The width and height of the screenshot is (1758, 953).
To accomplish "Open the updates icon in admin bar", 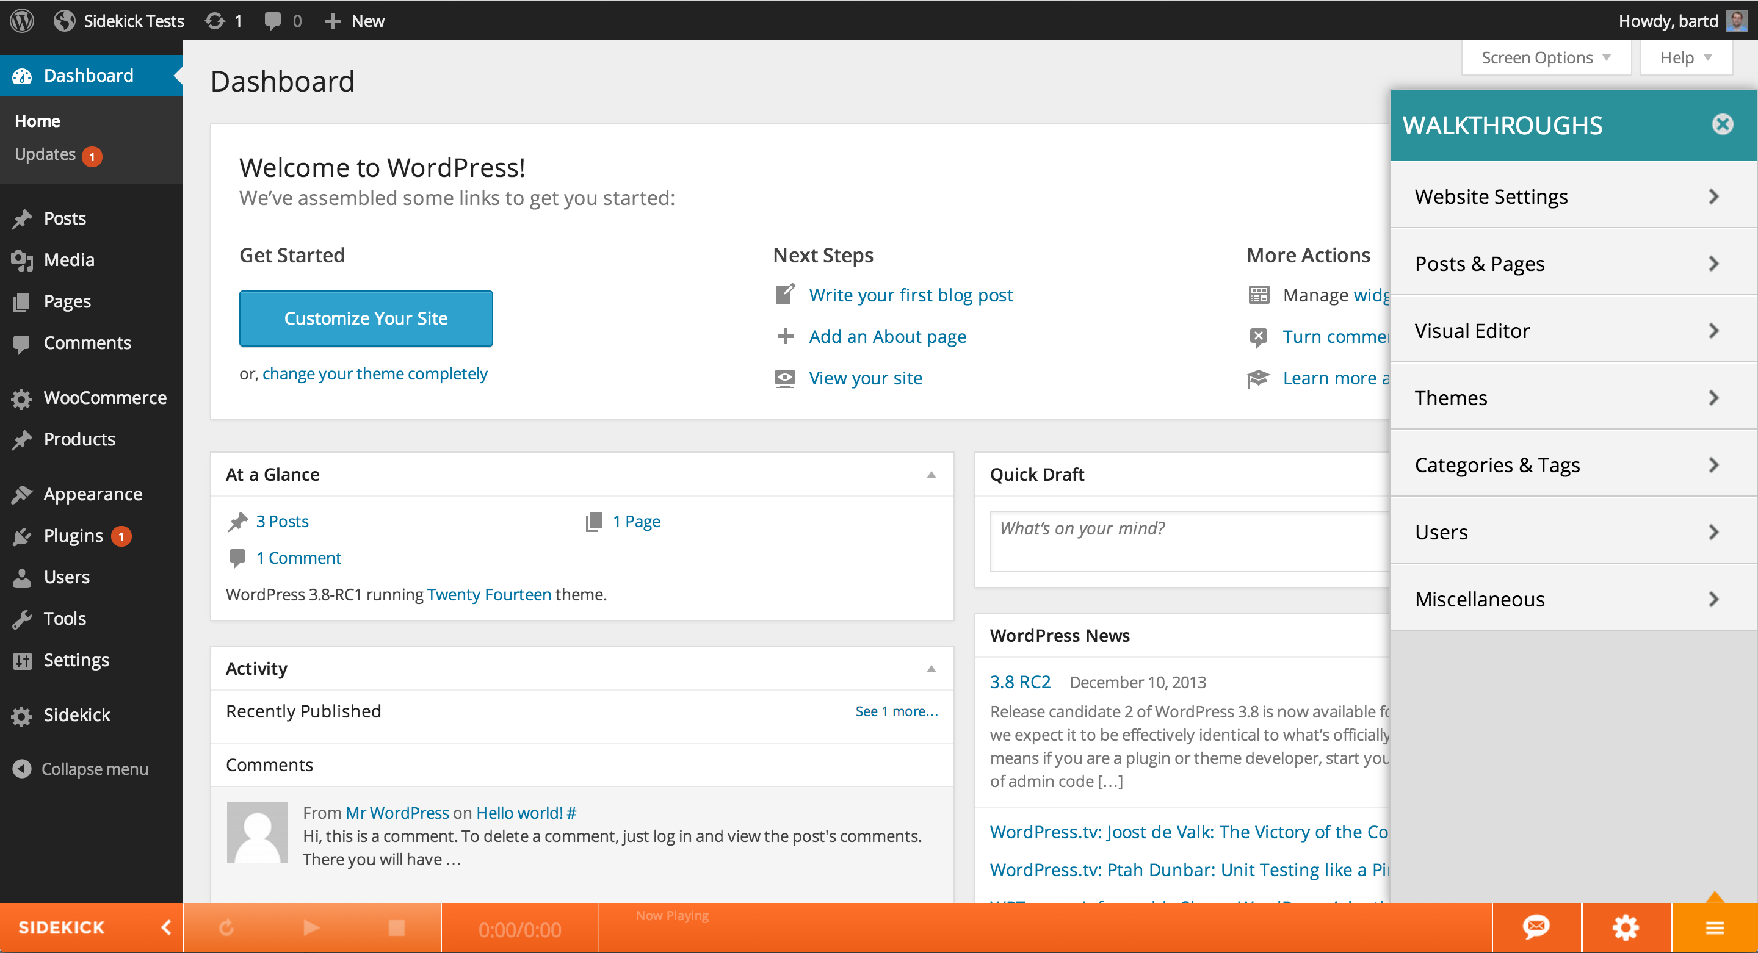I will pyautogui.click(x=223, y=21).
